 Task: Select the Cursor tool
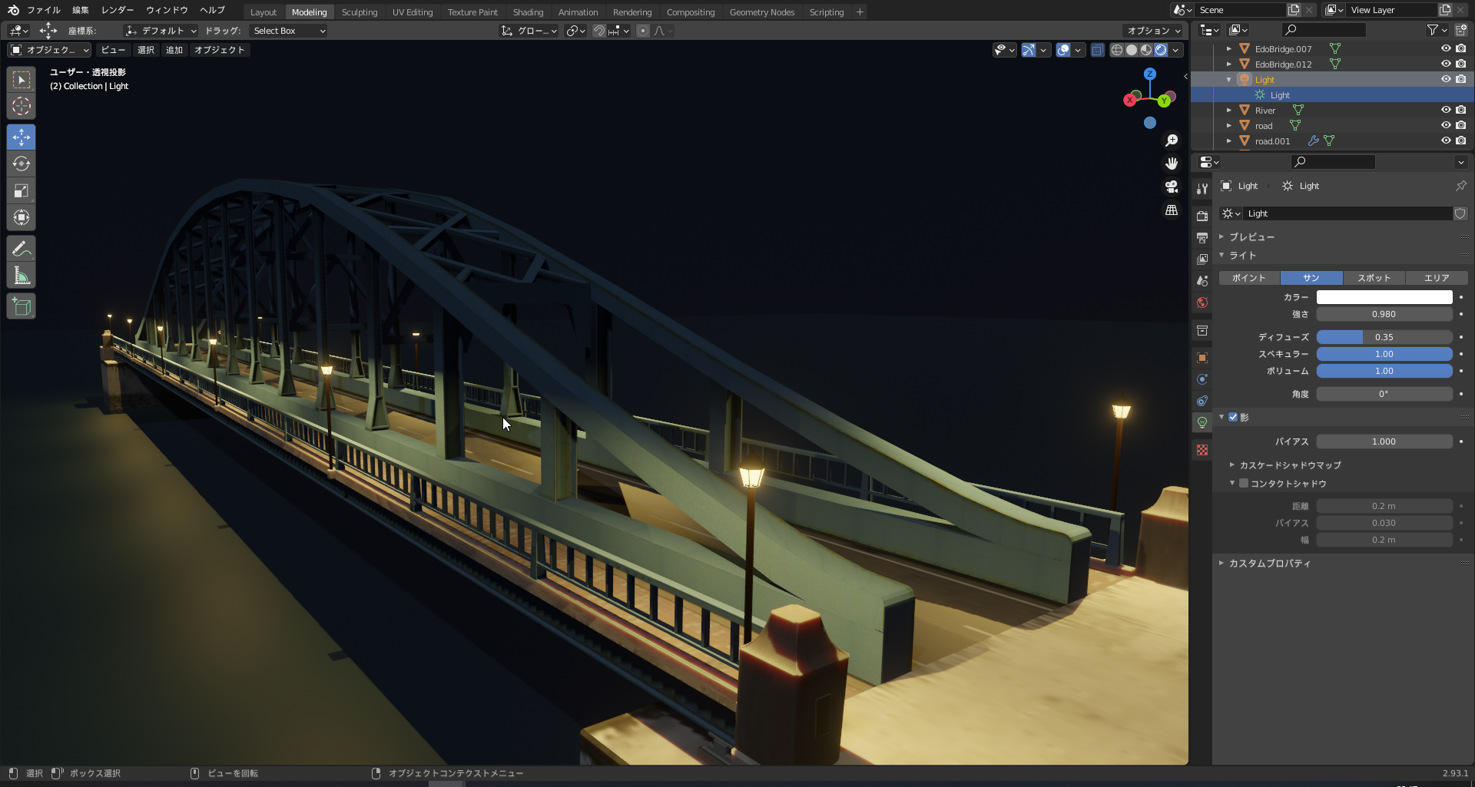click(x=22, y=106)
